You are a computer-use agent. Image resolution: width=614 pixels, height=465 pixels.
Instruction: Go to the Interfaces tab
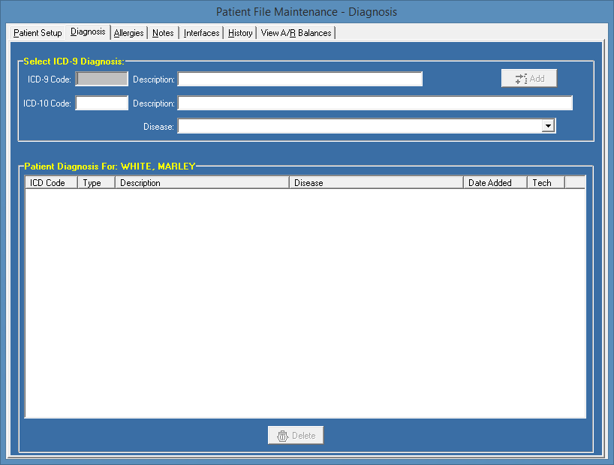tap(201, 33)
